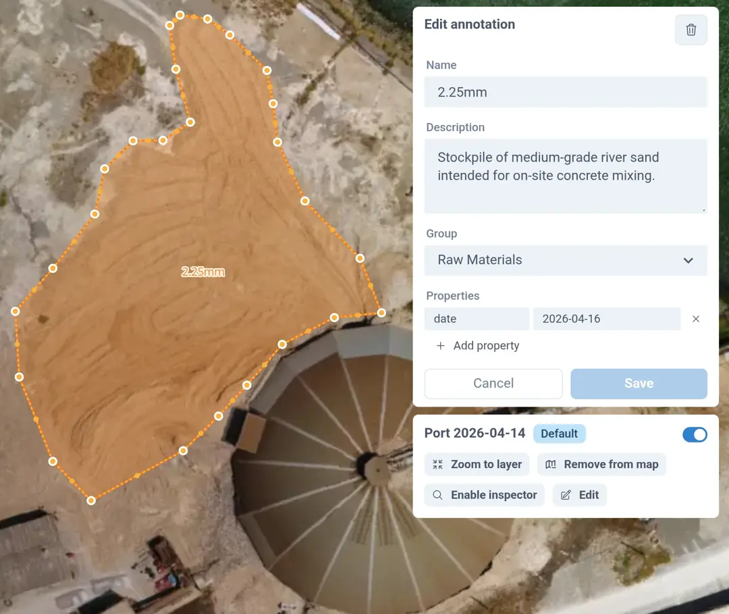This screenshot has height=614, width=729.
Task: Click the Enable inspector magnifier icon
Action: coord(438,495)
